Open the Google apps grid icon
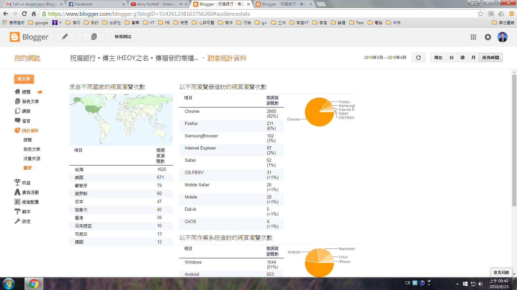 [x=473, y=37]
